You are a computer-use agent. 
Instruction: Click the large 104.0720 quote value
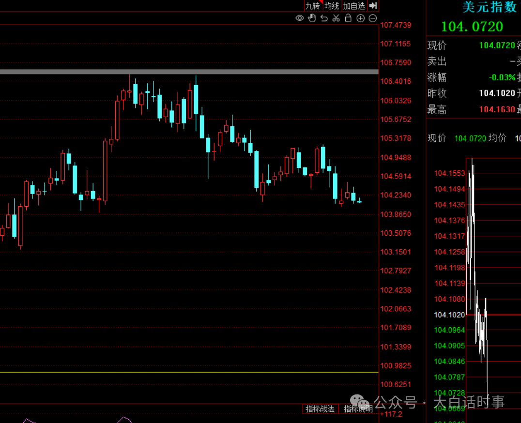472,27
